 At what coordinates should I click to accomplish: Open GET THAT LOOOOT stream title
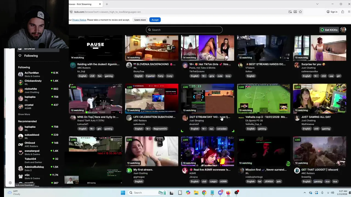coord(319,170)
